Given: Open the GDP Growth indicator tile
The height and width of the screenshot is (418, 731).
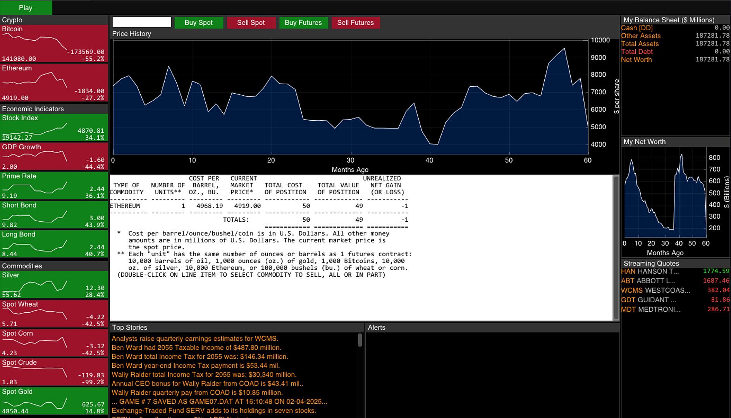Looking at the screenshot, I should (x=54, y=157).
